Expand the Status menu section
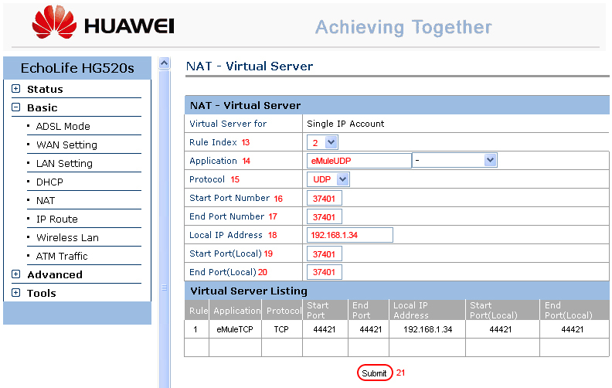Viewport: 612px width, 388px height. 16,89
